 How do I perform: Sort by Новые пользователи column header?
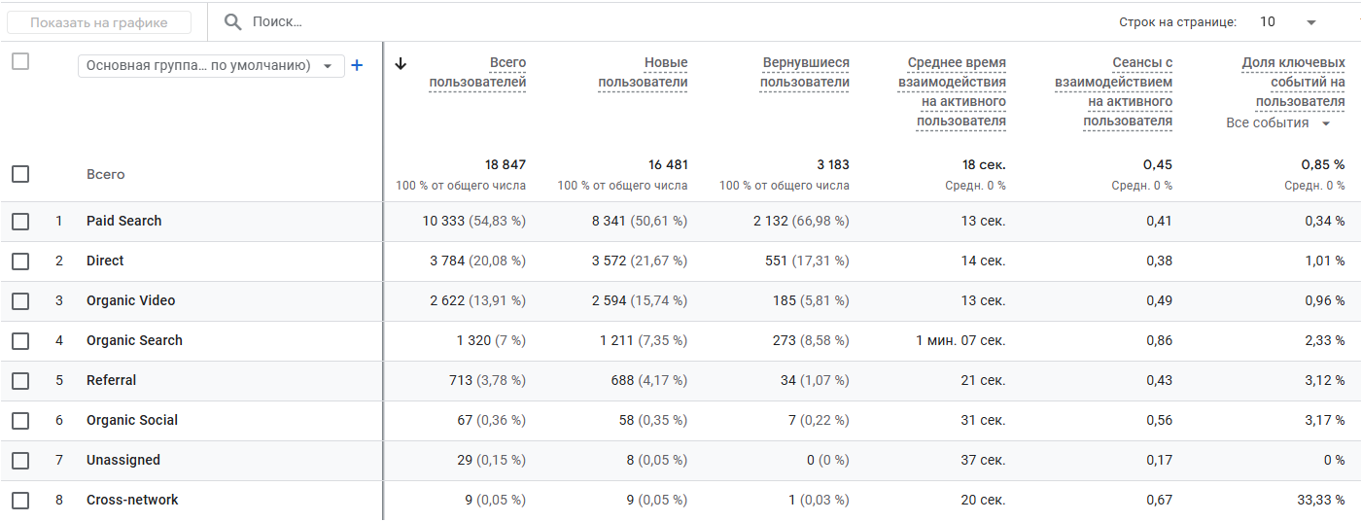(643, 72)
